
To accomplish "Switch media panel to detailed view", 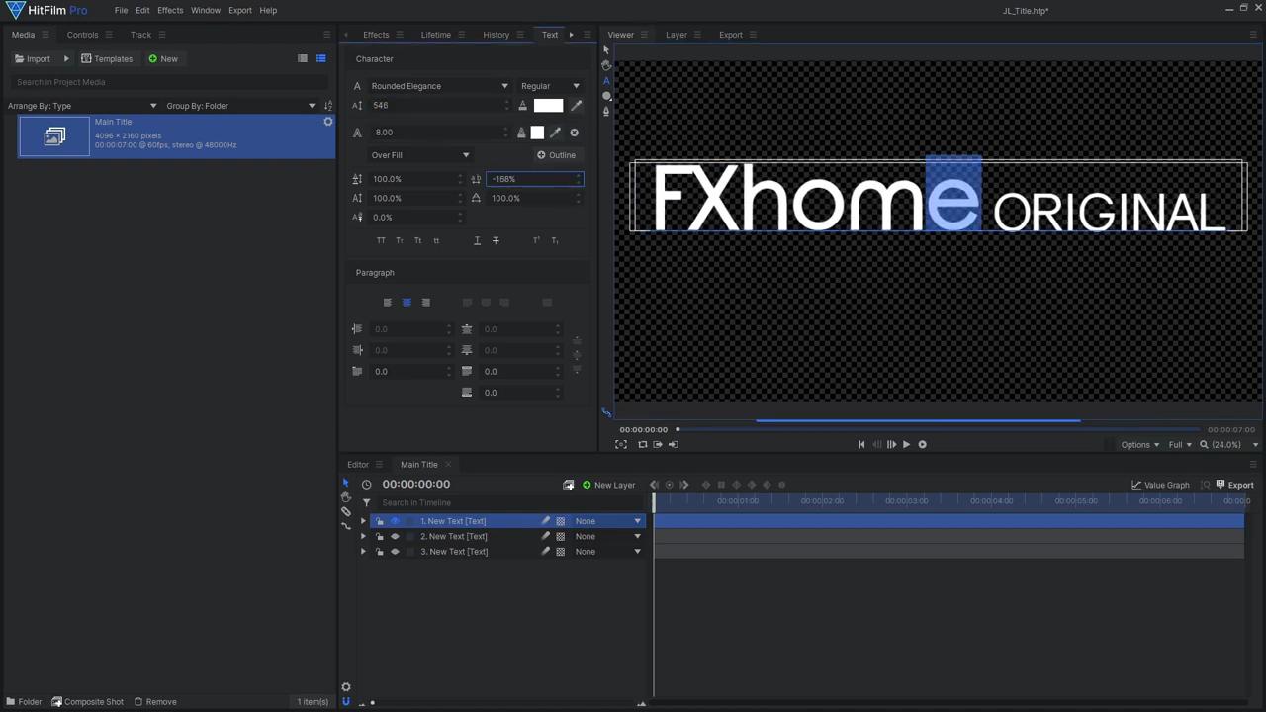I will point(320,58).
